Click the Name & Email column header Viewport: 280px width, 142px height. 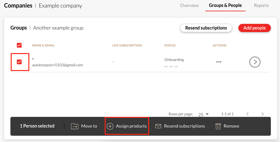click(x=43, y=46)
